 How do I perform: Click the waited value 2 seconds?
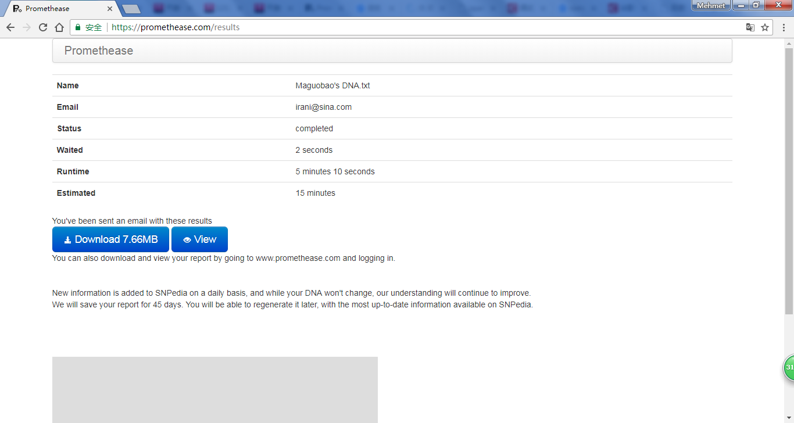314,150
